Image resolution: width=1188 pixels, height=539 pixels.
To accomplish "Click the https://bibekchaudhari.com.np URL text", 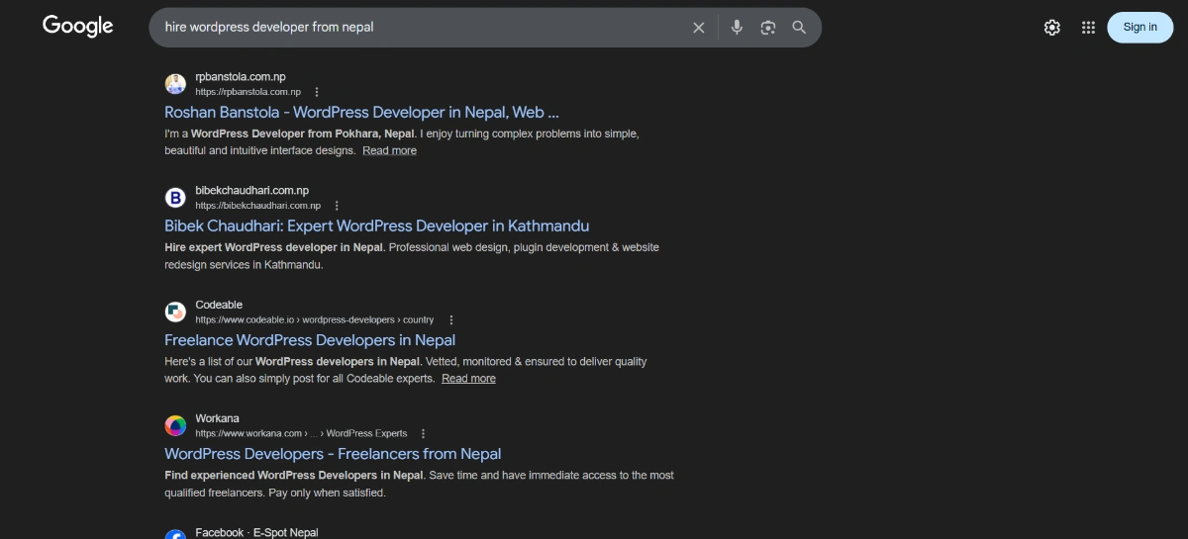I will [257, 206].
